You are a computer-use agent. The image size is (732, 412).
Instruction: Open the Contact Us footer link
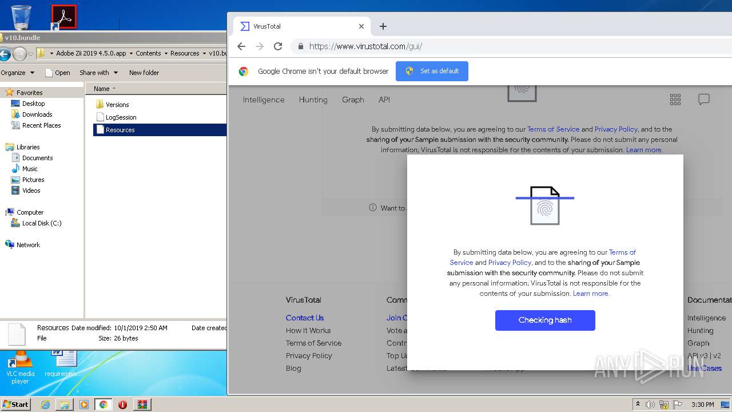coord(305,318)
